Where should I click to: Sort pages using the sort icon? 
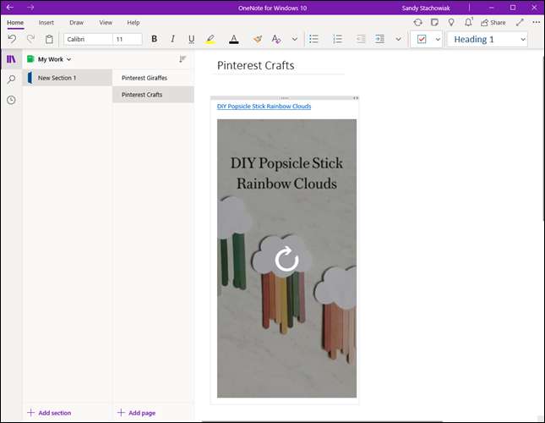coord(183,59)
